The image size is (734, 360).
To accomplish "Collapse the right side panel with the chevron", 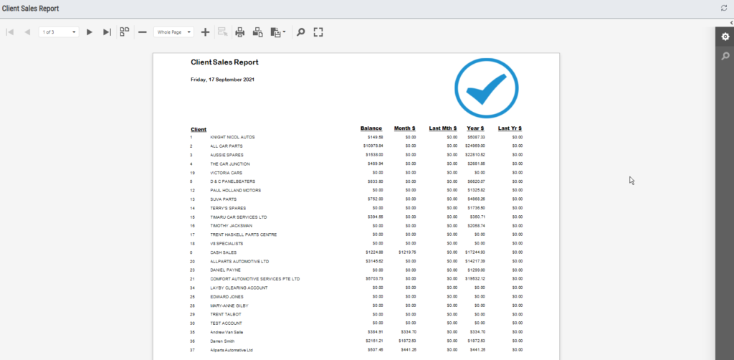I will tap(731, 22).
